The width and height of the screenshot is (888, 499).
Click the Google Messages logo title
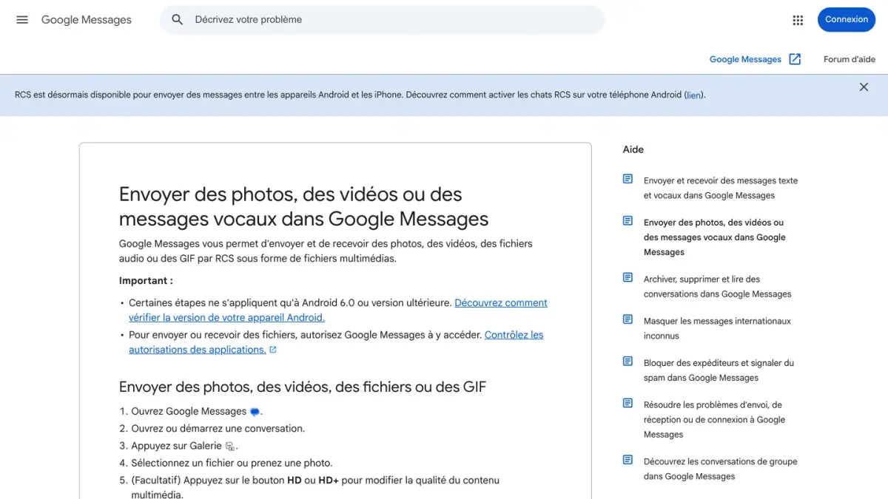(x=87, y=20)
